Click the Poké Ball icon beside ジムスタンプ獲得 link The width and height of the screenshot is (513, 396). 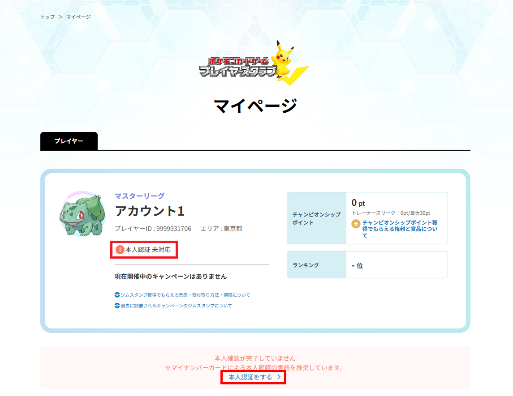coord(117,295)
